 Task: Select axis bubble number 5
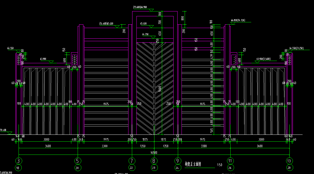tap(78, 161)
